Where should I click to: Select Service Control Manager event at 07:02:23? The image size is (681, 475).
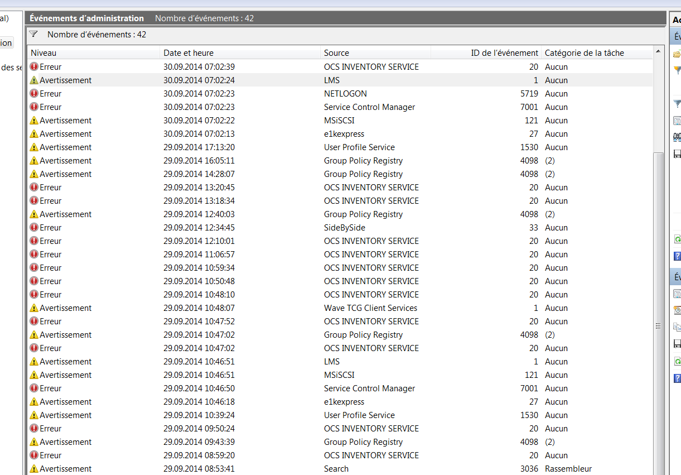coord(369,107)
